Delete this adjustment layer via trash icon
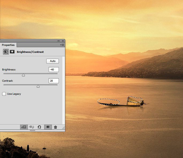The height and width of the screenshot is (158, 183). click(x=56, y=127)
